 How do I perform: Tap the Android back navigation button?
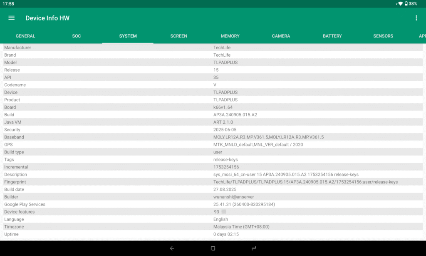tap(172, 248)
